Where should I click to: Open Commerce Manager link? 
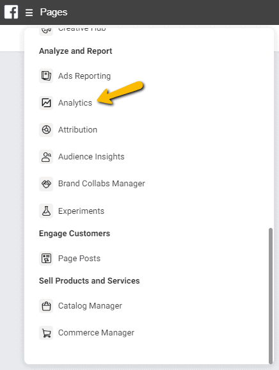tap(96, 333)
